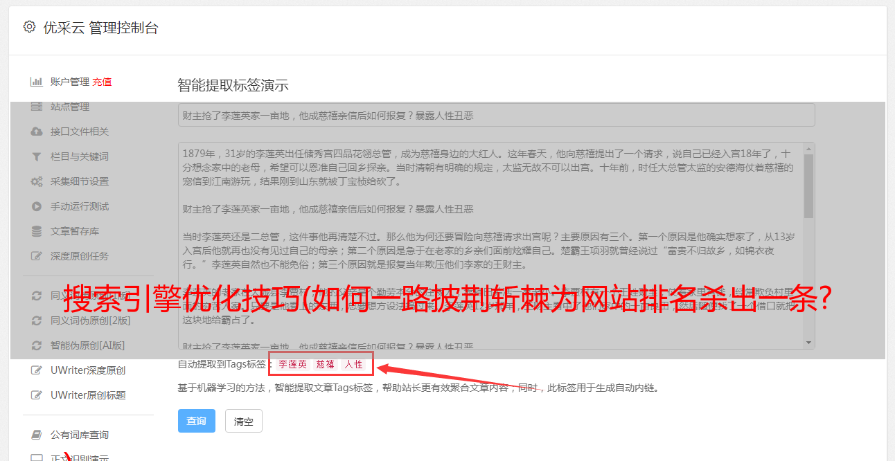Click the article title input field
The height and width of the screenshot is (461, 895).
point(496,115)
